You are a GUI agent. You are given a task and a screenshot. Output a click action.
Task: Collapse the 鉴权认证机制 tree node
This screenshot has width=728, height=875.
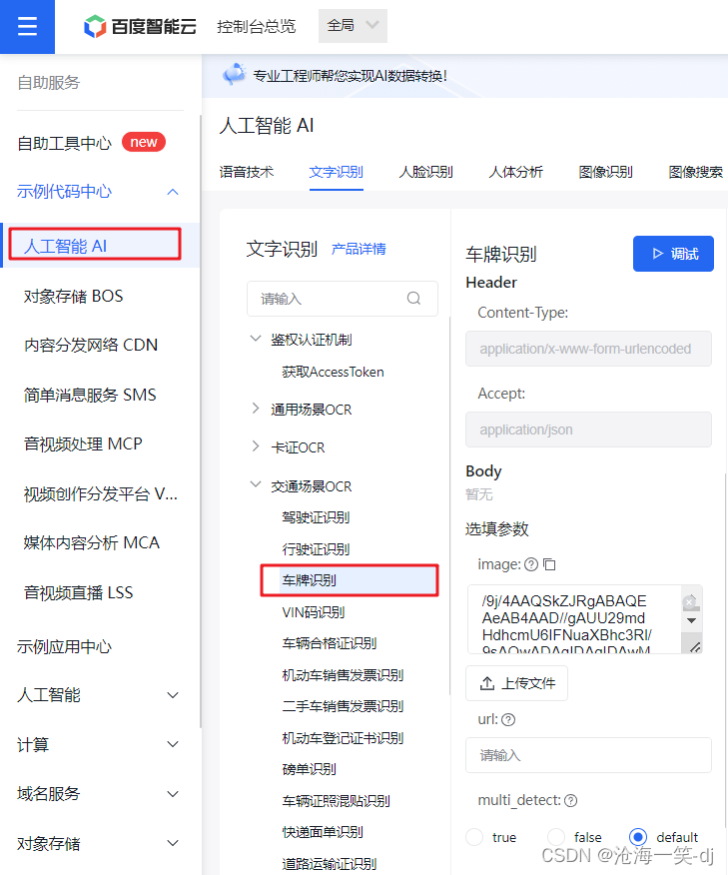pos(256,339)
